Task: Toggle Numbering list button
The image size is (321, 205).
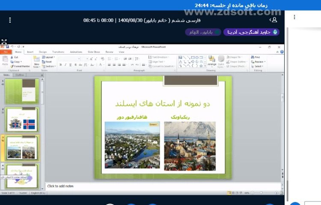Action: 116,59
